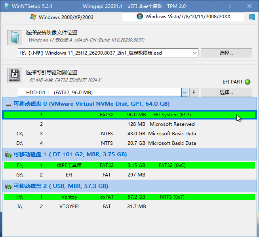
Task: Select F:\ 微PE工具箱 FAT32 partition
Action: click(x=129, y=165)
